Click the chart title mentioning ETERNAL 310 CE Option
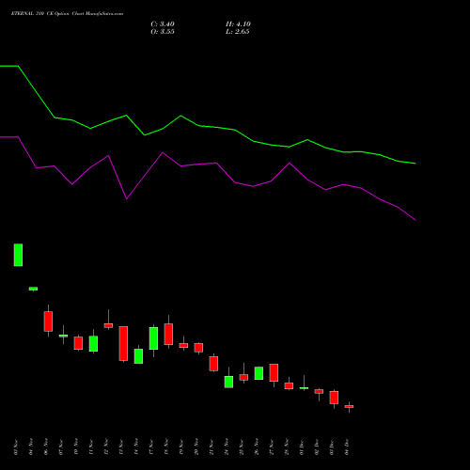The width and height of the screenshot is (470, 470). tap(67, 14)
